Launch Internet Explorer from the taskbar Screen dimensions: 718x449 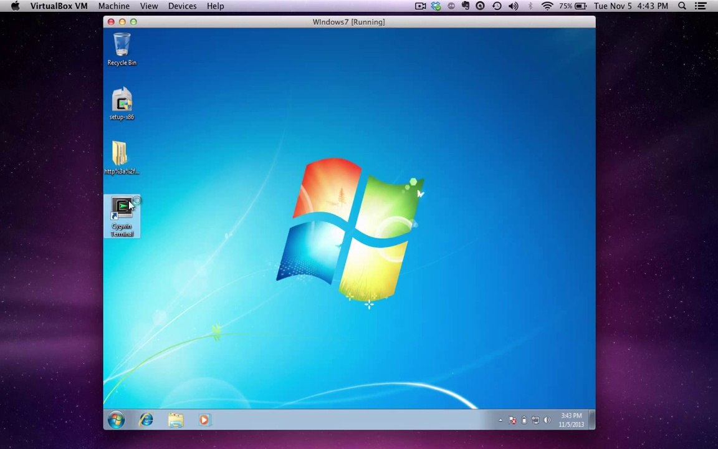click(146, 420)
